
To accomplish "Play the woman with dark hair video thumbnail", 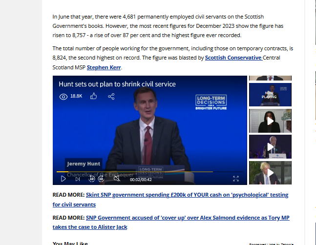I will (x=270, y=121).
